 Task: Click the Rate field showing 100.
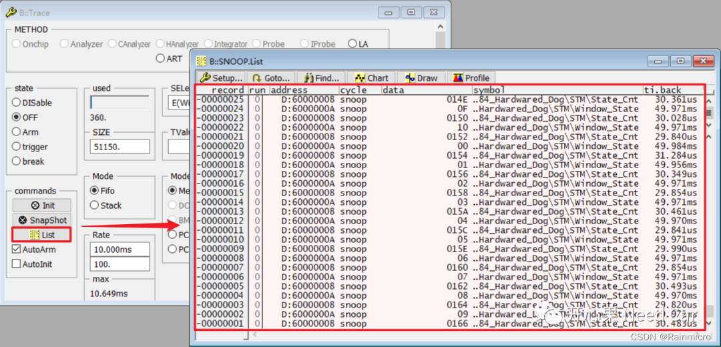coord(120,264)
